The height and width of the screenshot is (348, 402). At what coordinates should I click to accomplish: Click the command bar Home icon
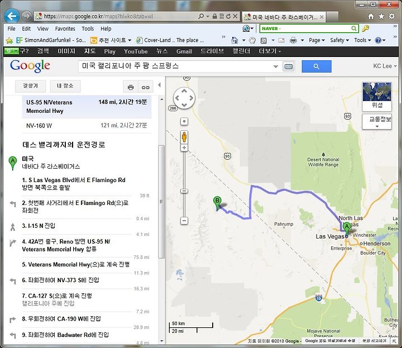(234, 40)
